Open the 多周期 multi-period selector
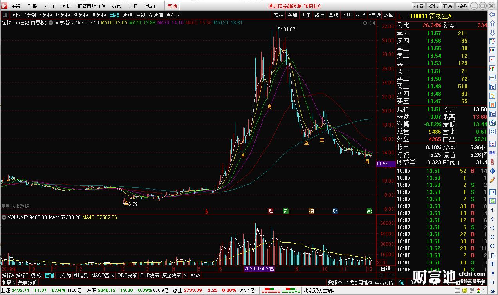The height and width of the screenshot is (295, 498). tap(156, 15)
